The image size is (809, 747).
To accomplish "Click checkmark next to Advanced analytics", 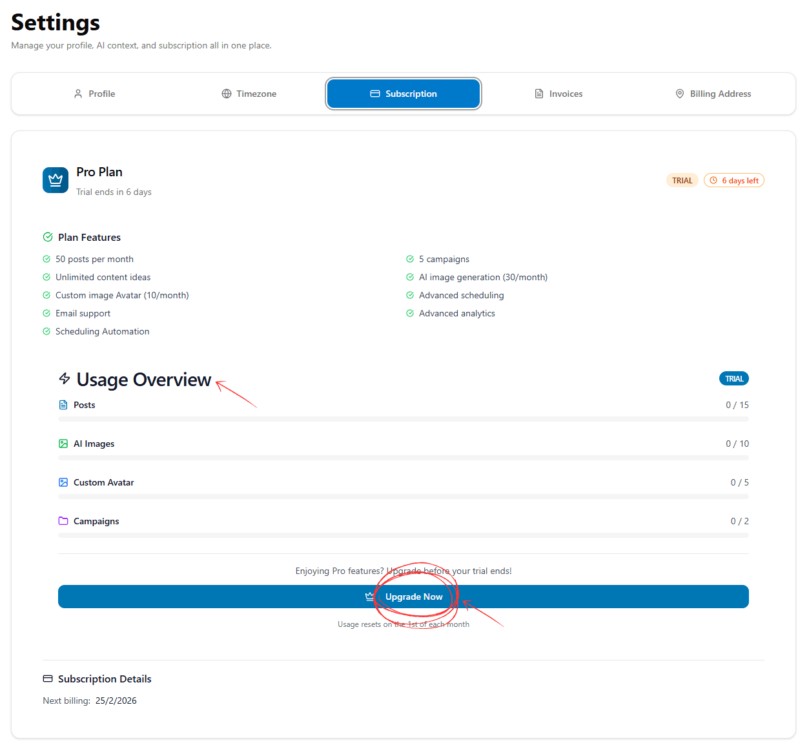I will (x=410, y=313).
